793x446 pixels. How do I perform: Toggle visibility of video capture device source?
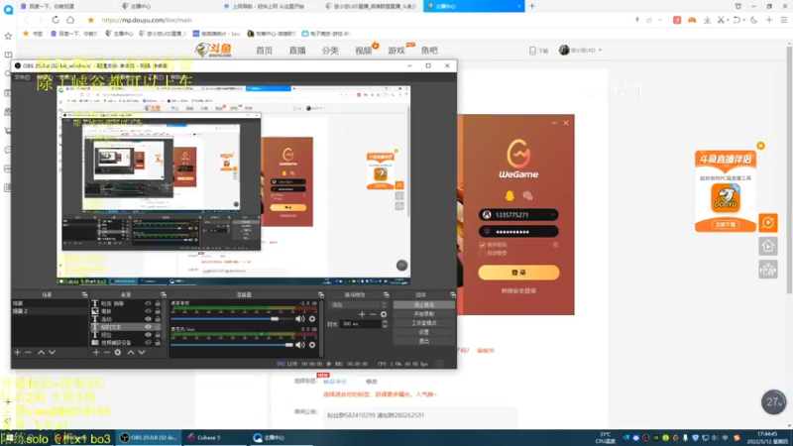(148, 342)
